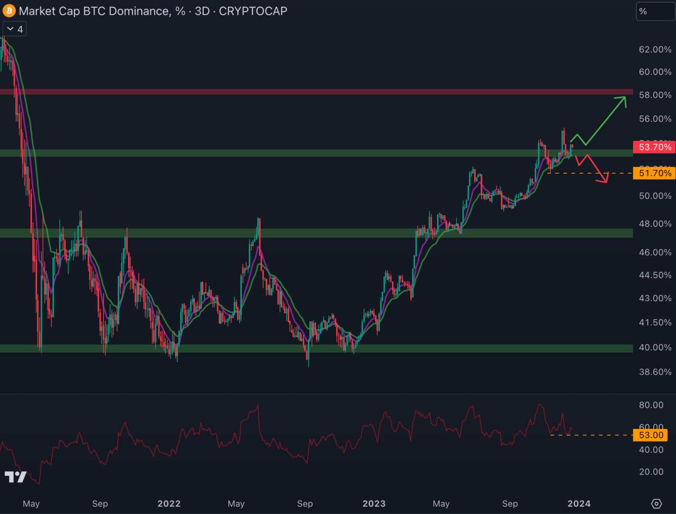676x514 pixels.
Task: Select the green zone near 47.5%
Action: tap(314, 233)
